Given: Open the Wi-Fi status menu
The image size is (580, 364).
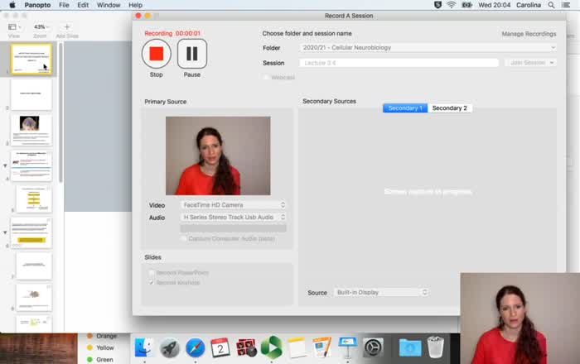Looking at the screenshot, I should [x=452, y=5].
